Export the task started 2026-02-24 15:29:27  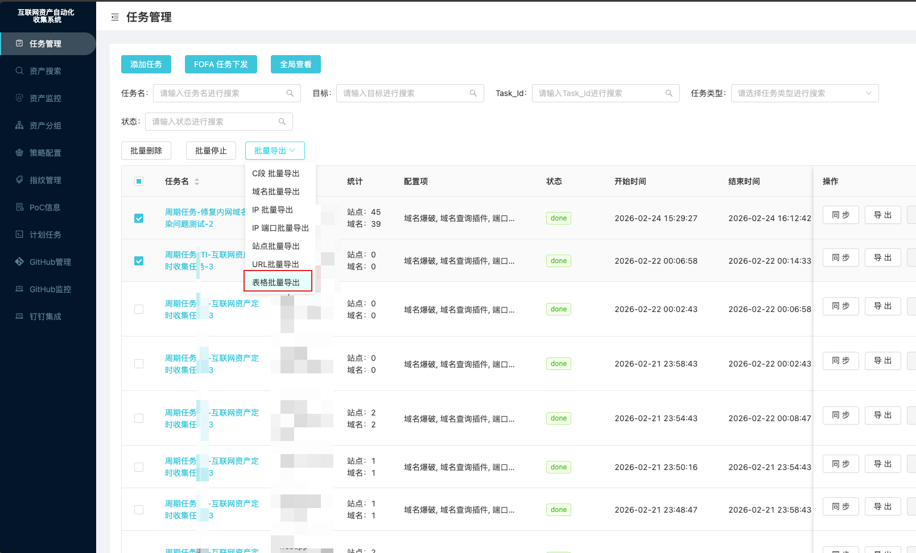coord(883,215)
